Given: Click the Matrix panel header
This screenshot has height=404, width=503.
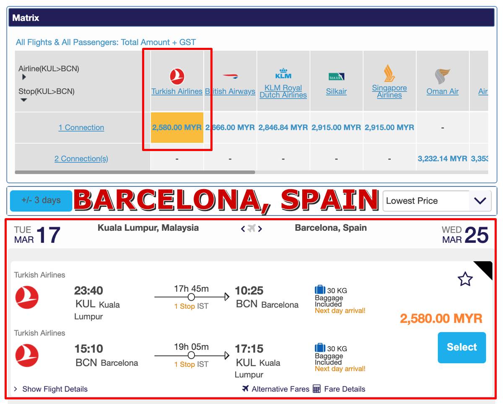Looking at the screenshot, I should 251,18.
